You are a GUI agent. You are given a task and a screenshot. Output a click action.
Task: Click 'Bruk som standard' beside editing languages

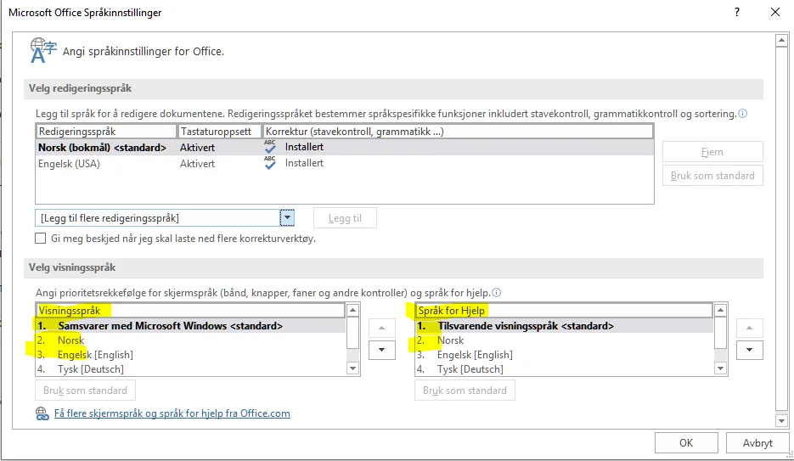tap(712, 176)
